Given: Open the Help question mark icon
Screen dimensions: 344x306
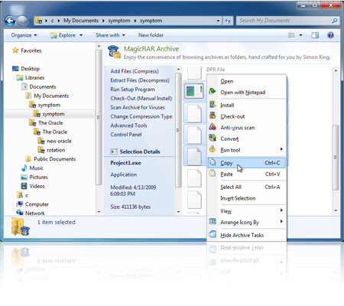Looking at the screenshot, I should 330,35.
